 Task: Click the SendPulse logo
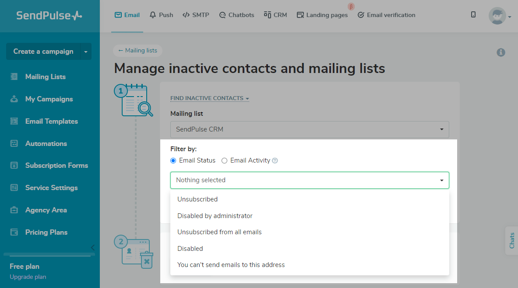tap(49, 16)
